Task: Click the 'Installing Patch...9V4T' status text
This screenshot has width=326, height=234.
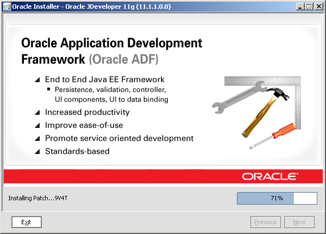Action: 38,198
